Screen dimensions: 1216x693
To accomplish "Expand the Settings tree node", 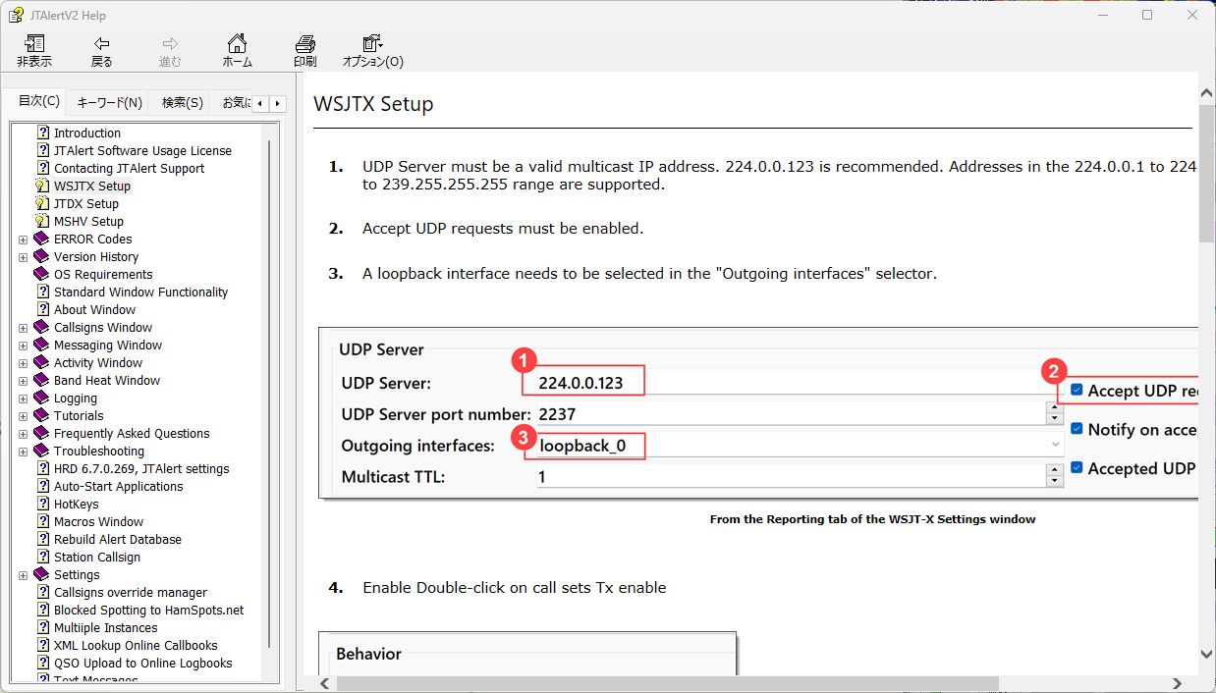I will point(23,575).
